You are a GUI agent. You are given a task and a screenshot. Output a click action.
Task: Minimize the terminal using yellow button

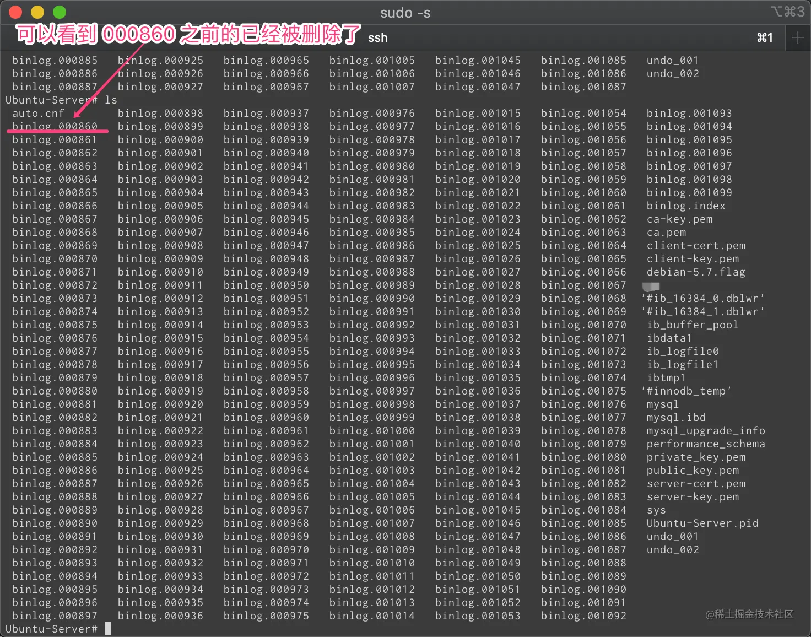coord(37,12)
